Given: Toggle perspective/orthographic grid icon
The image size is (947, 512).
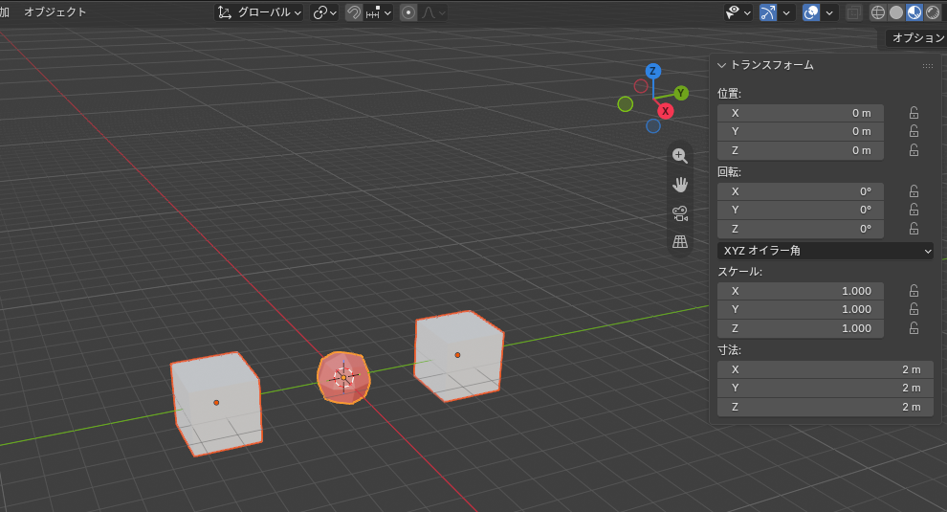Looking at the screenshot, I should tap(680, 242).
